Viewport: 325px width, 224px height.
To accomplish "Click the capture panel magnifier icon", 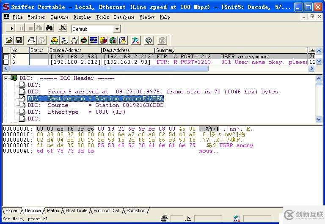I will pyautogui.click(x=136, y=40).
